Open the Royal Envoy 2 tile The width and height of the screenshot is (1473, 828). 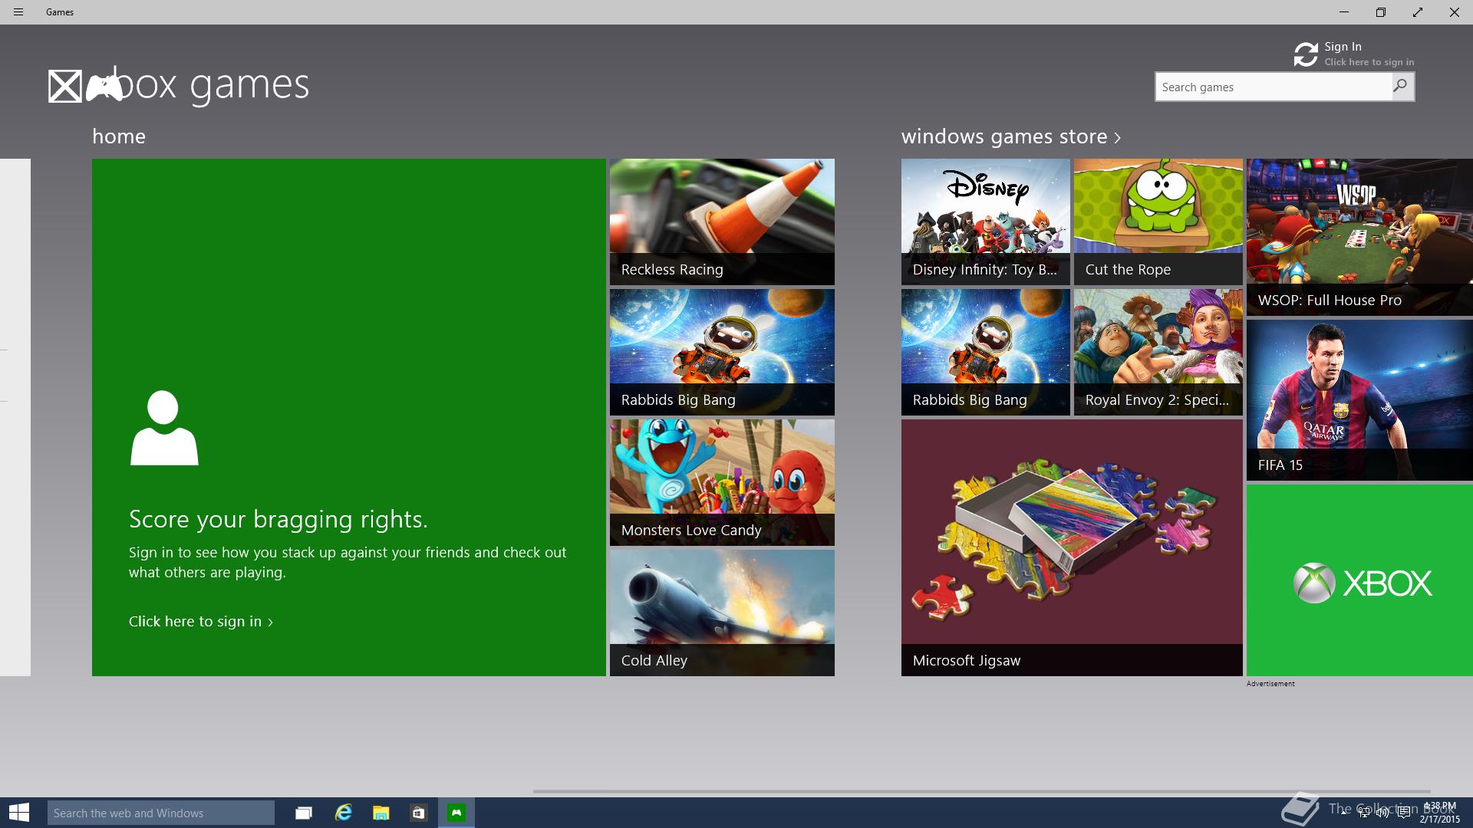coord(1158,352)
